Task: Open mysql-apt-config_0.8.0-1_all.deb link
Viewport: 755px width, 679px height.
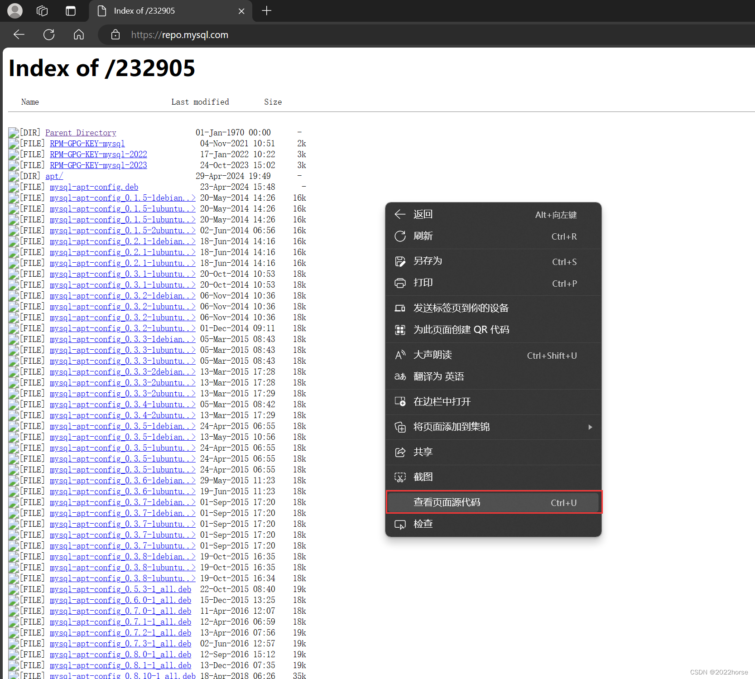Action: (x=120, y=655)
